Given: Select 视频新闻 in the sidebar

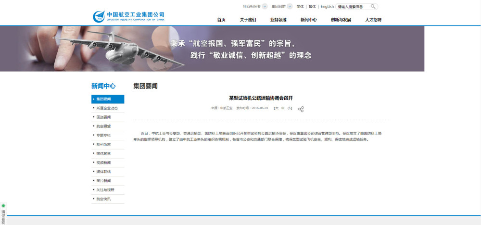Looking at the screenshot, I should coord(108,162).
